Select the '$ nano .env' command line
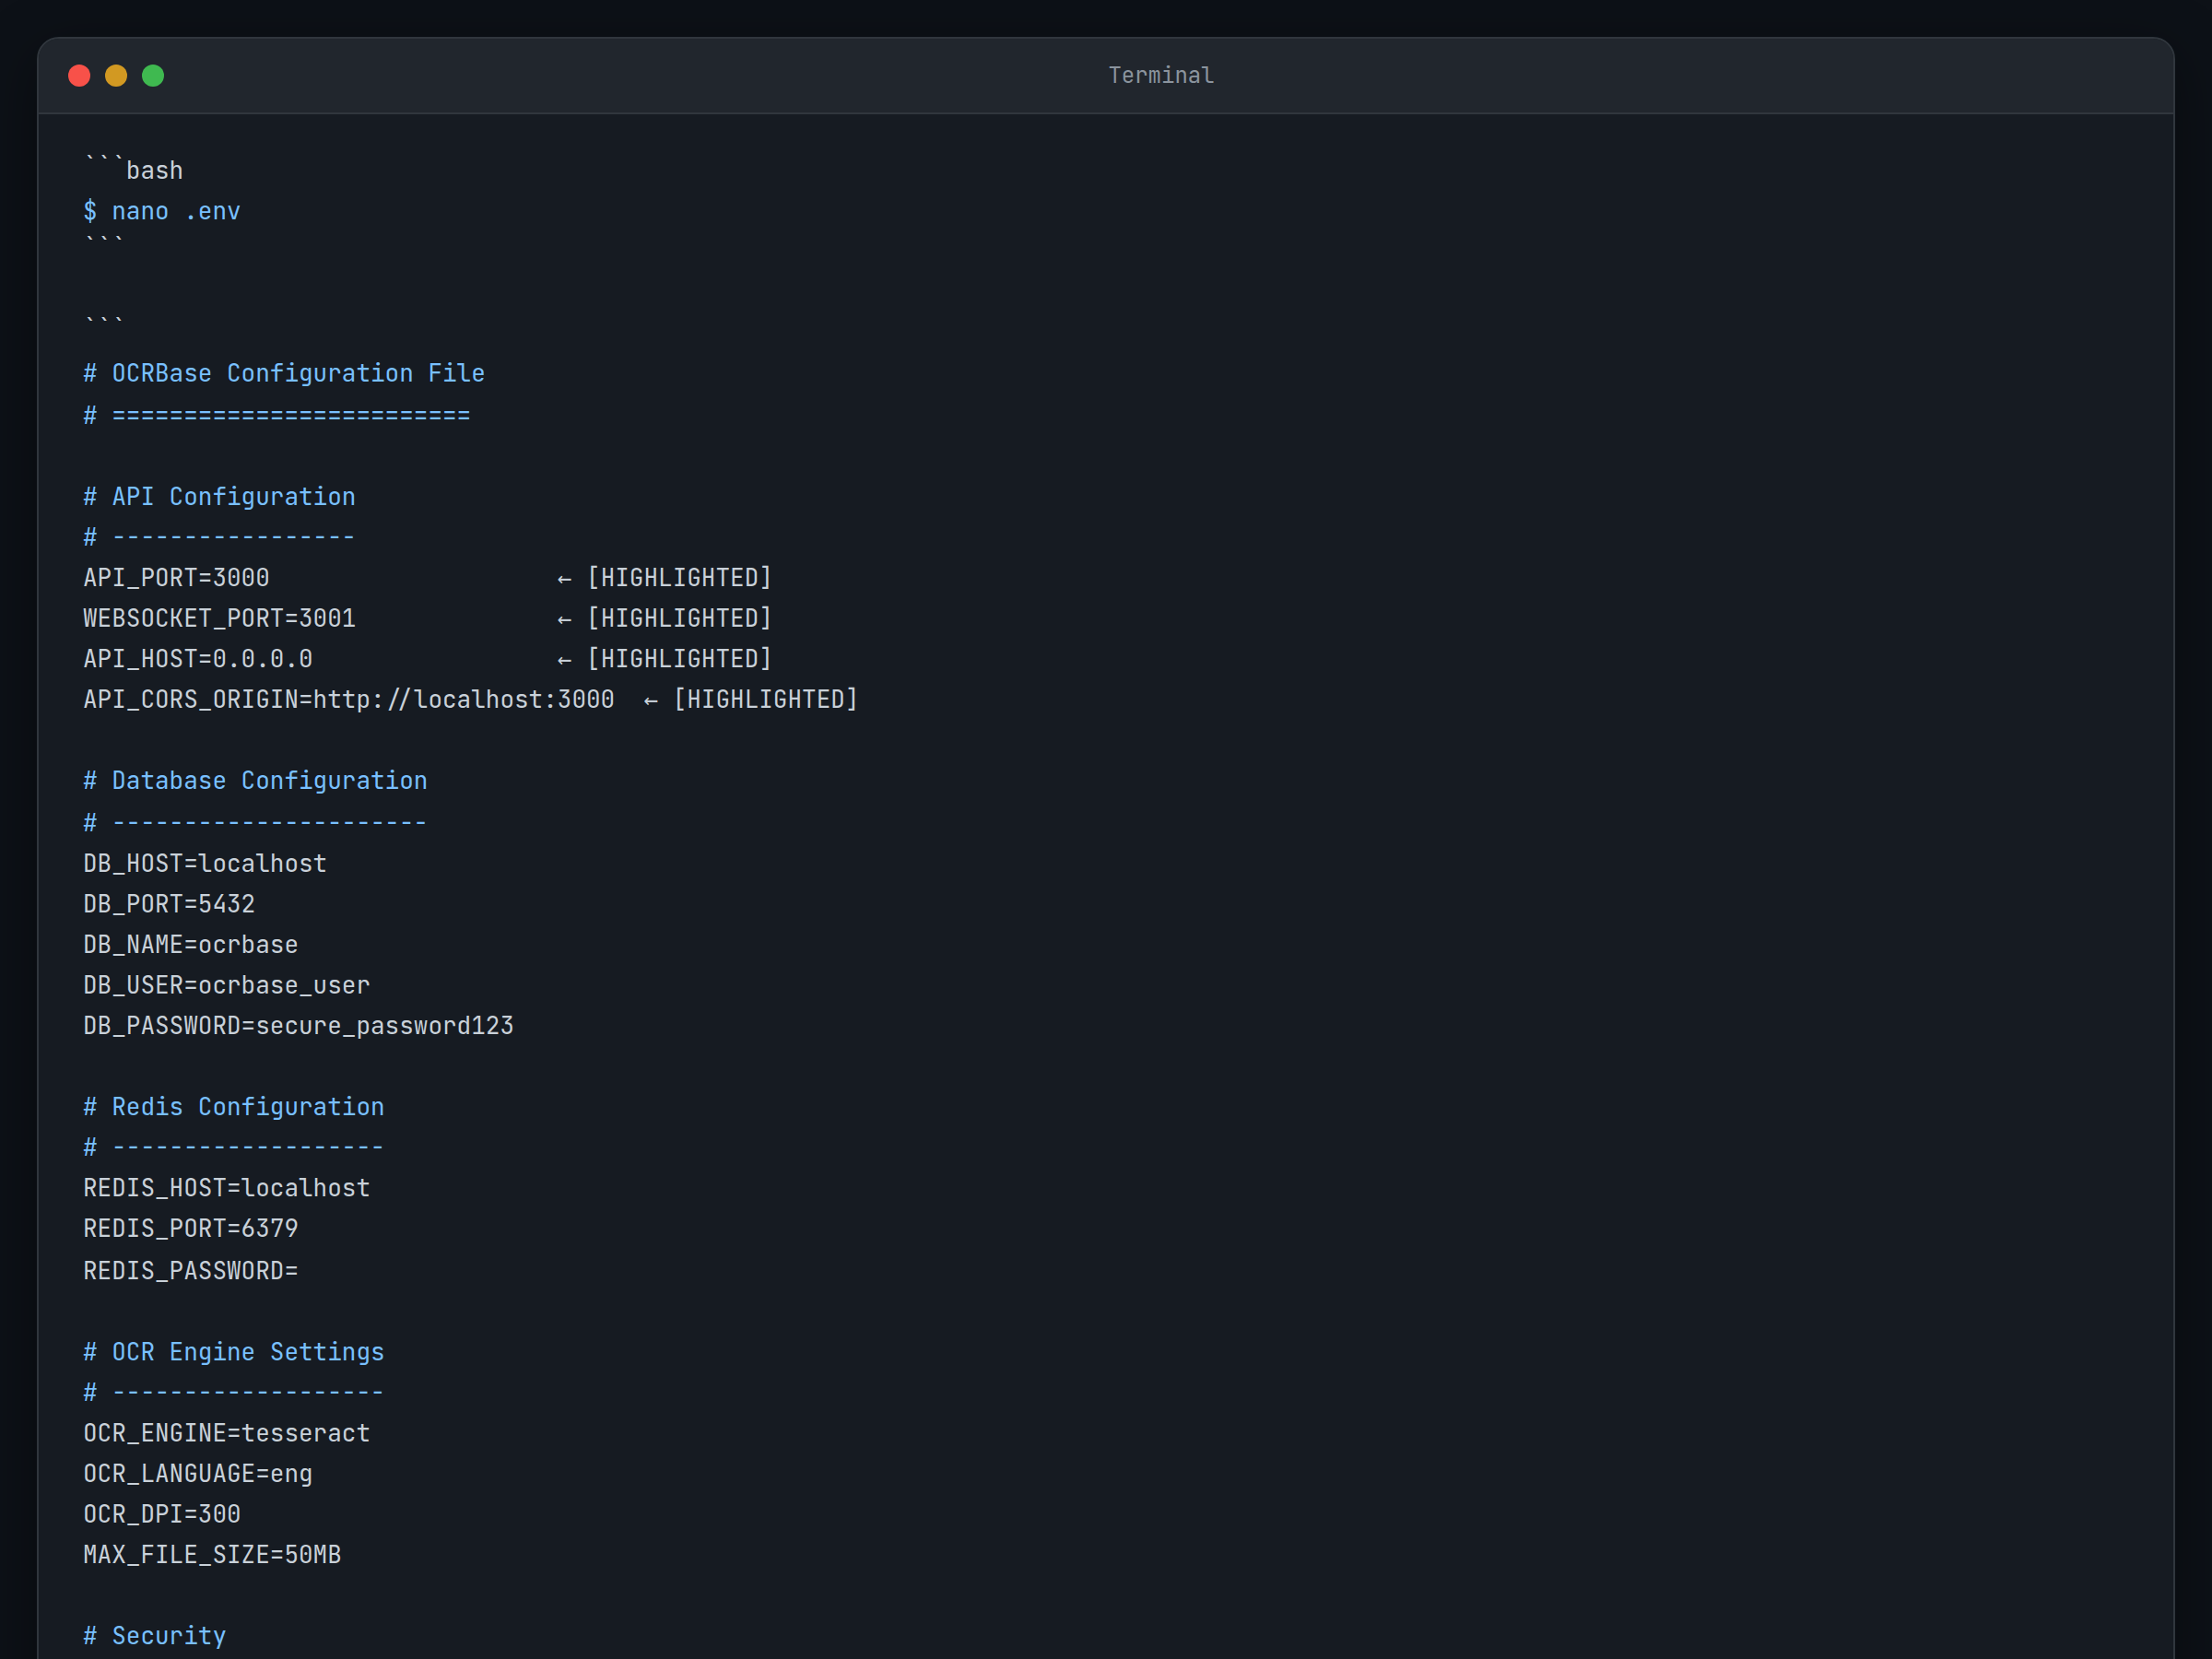This screenshot has height=1659, width=2212. [x=162, y=211]
